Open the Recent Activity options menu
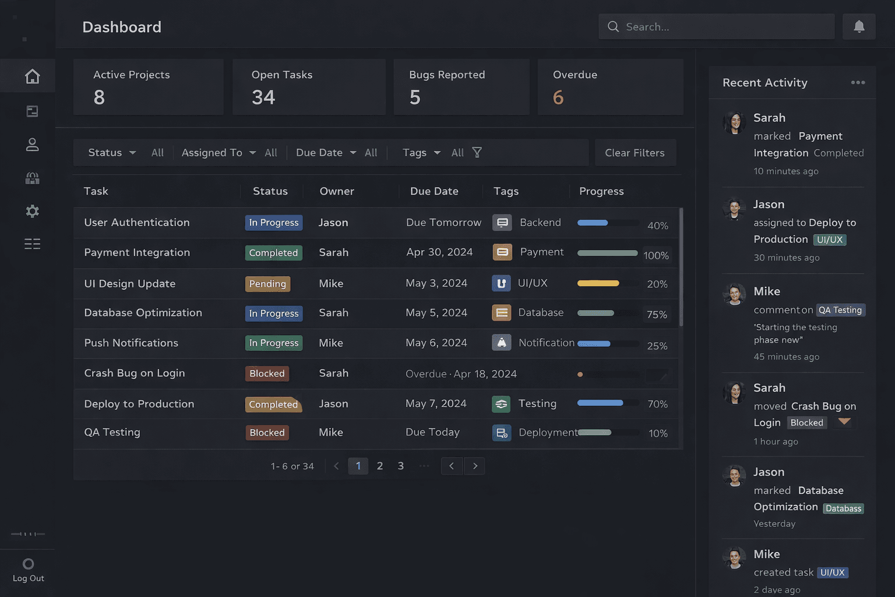 pyautogui.click(x=858, y=82)
